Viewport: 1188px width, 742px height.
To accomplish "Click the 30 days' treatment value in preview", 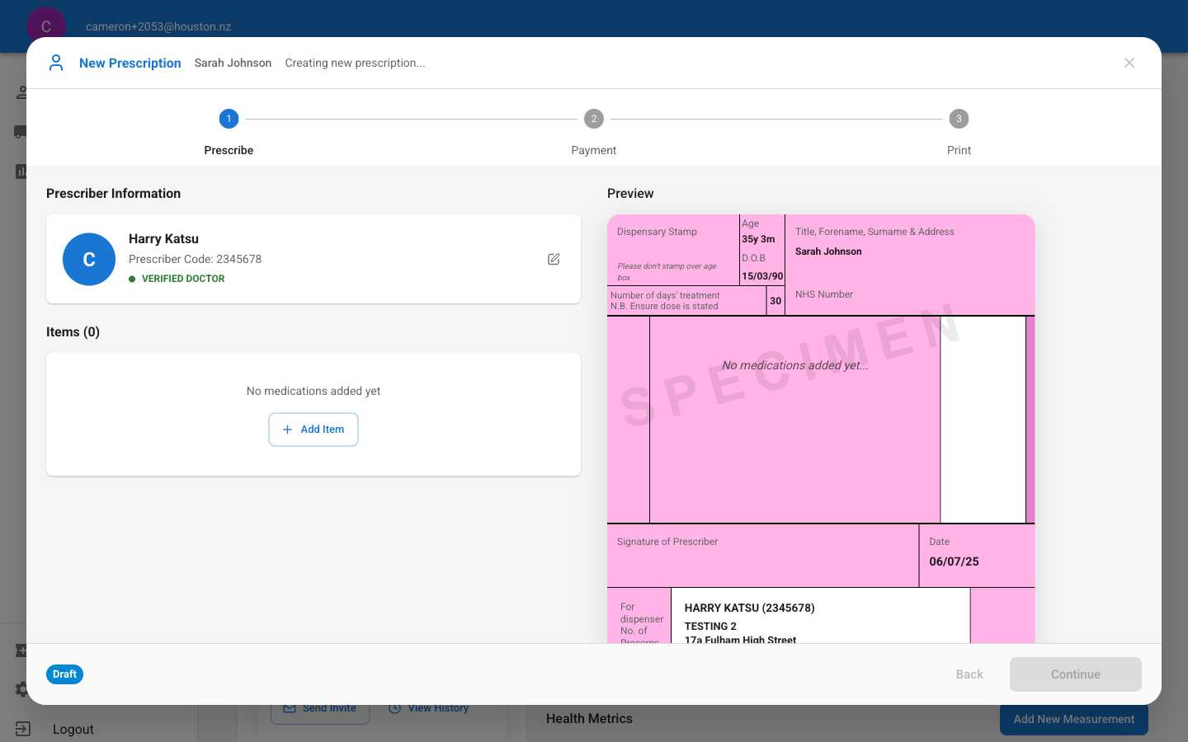I will click(775, 301).
